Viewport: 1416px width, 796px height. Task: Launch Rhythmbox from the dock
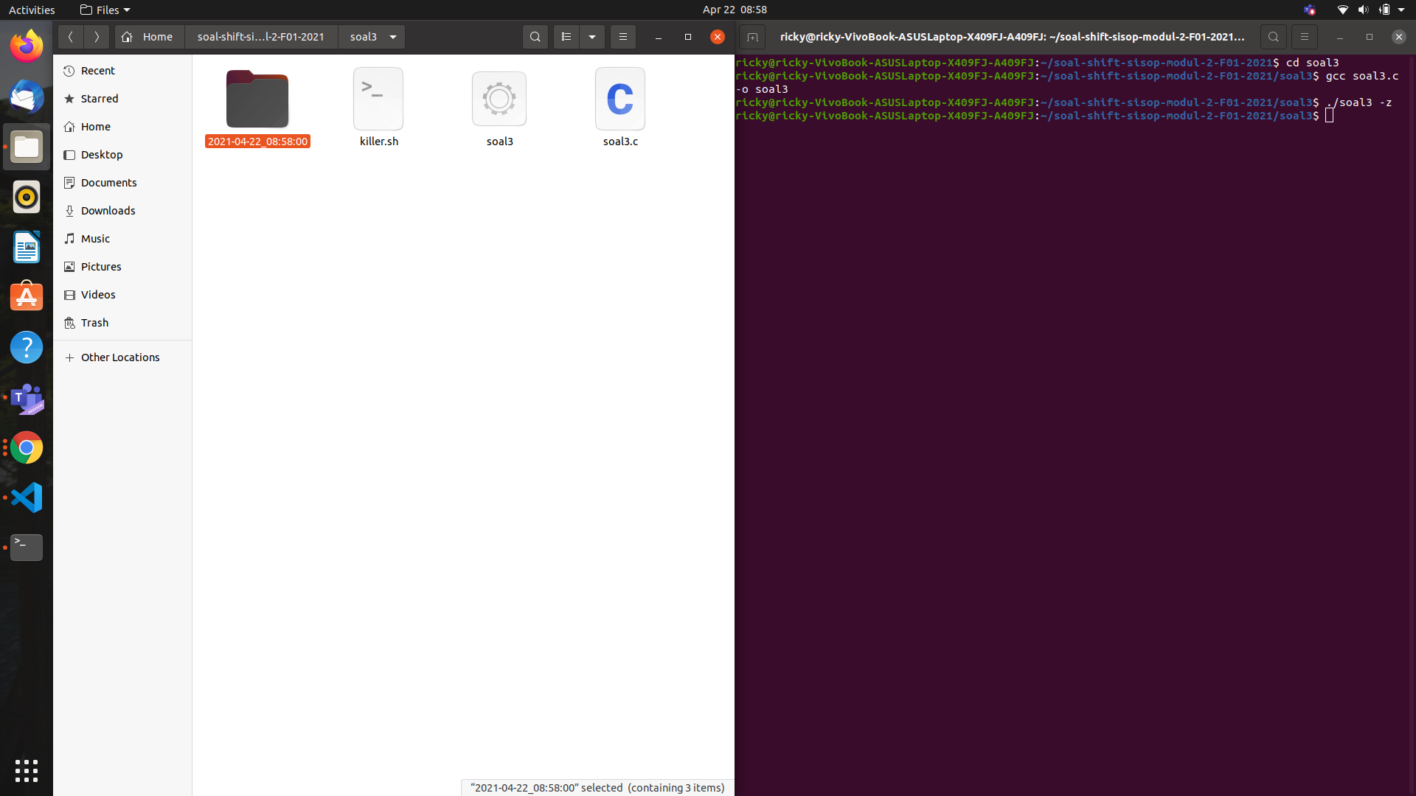pos(27,197)
